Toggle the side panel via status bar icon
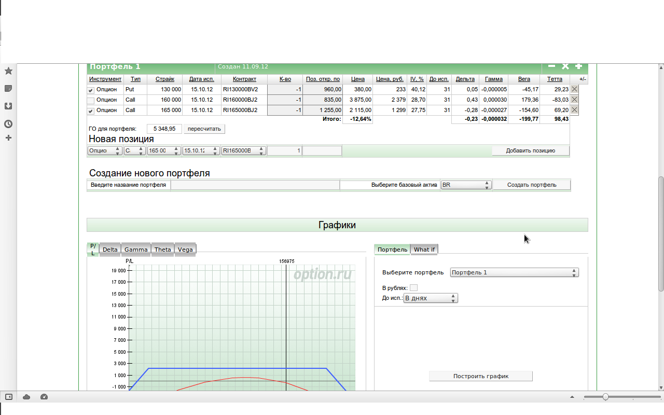This screenshot has width=664, height=415. point(9,397)
